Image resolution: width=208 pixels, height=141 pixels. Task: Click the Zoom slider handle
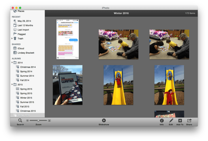coord(38,121)
